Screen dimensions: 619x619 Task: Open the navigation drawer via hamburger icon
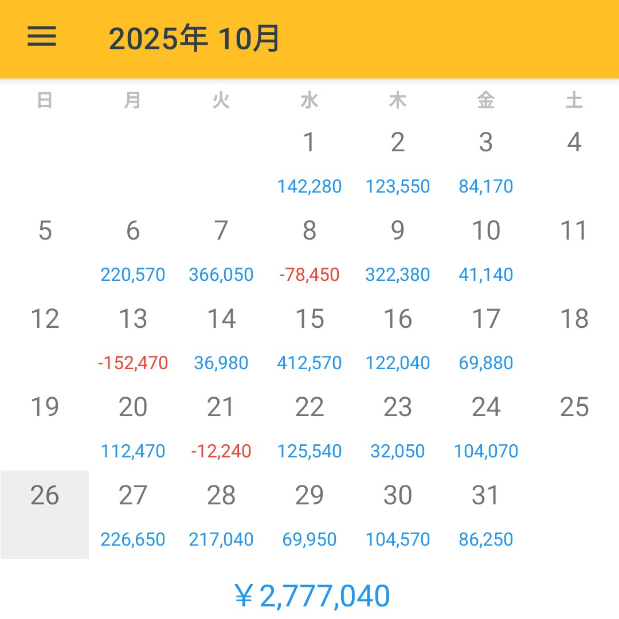(40, 36)
